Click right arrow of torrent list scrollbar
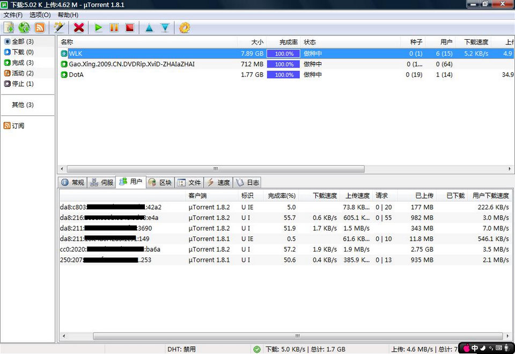The image size is (515, 354). [510, 169]
